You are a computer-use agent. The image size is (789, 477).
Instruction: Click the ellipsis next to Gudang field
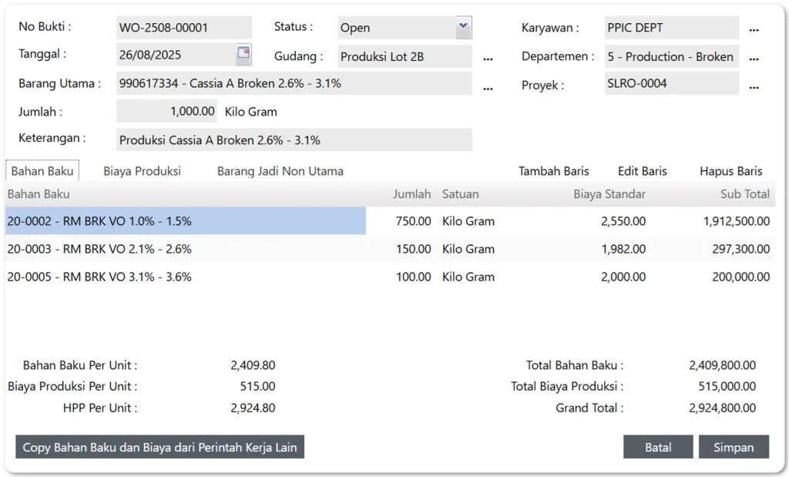[488, 58]
